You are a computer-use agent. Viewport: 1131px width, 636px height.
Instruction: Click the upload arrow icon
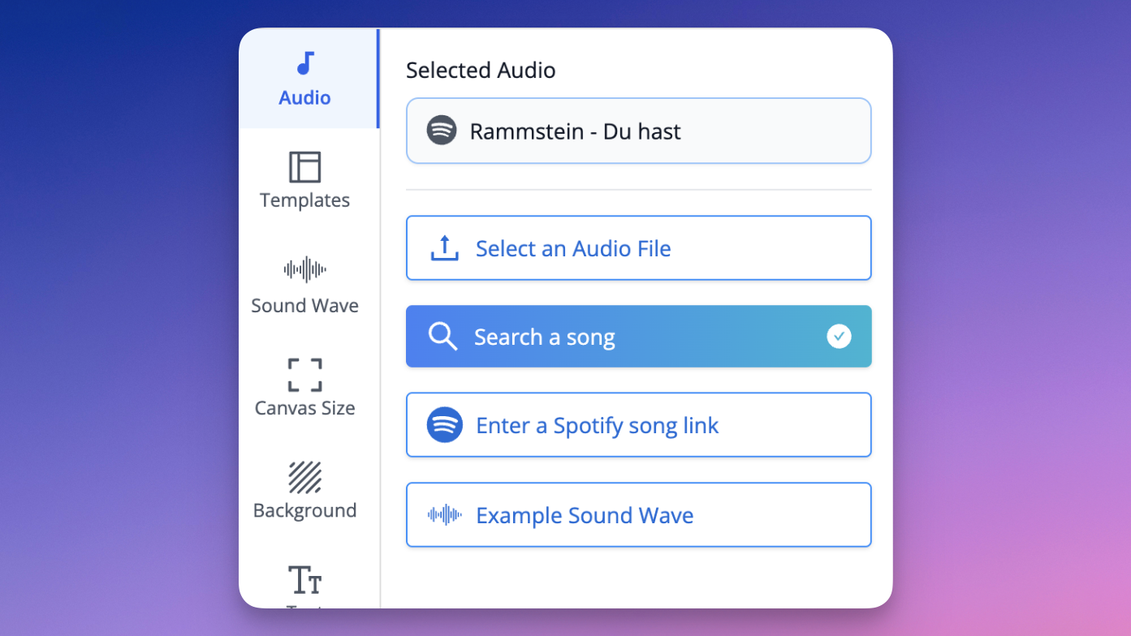click(x=444, y=248)
